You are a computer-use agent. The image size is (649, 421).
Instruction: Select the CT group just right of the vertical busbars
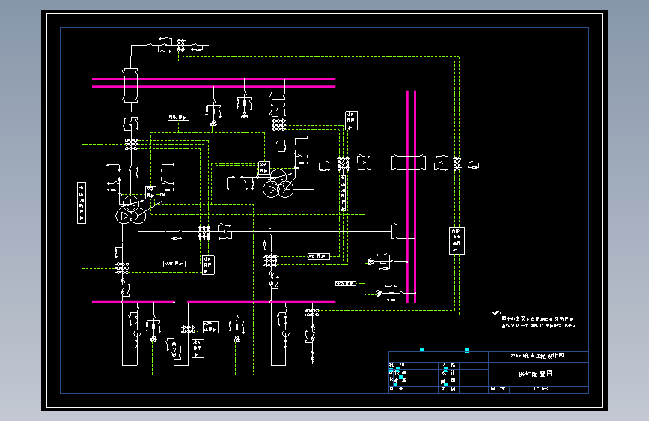click(457, 163)
